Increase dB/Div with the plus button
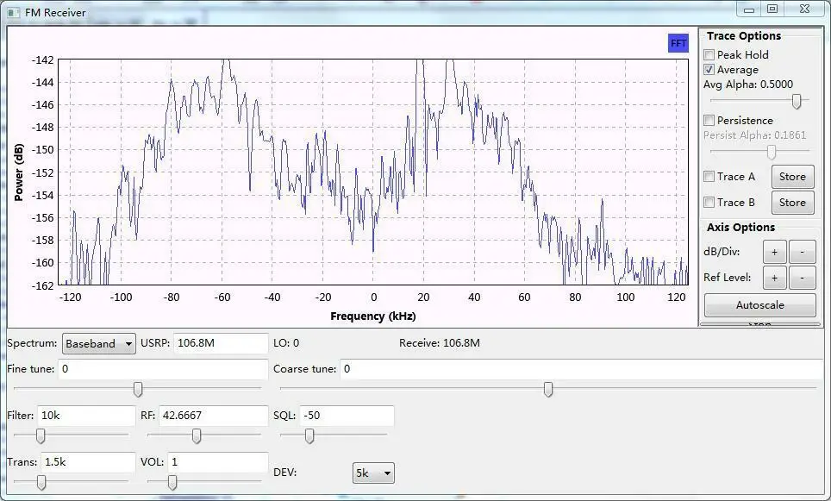 (x=773, y=252)
